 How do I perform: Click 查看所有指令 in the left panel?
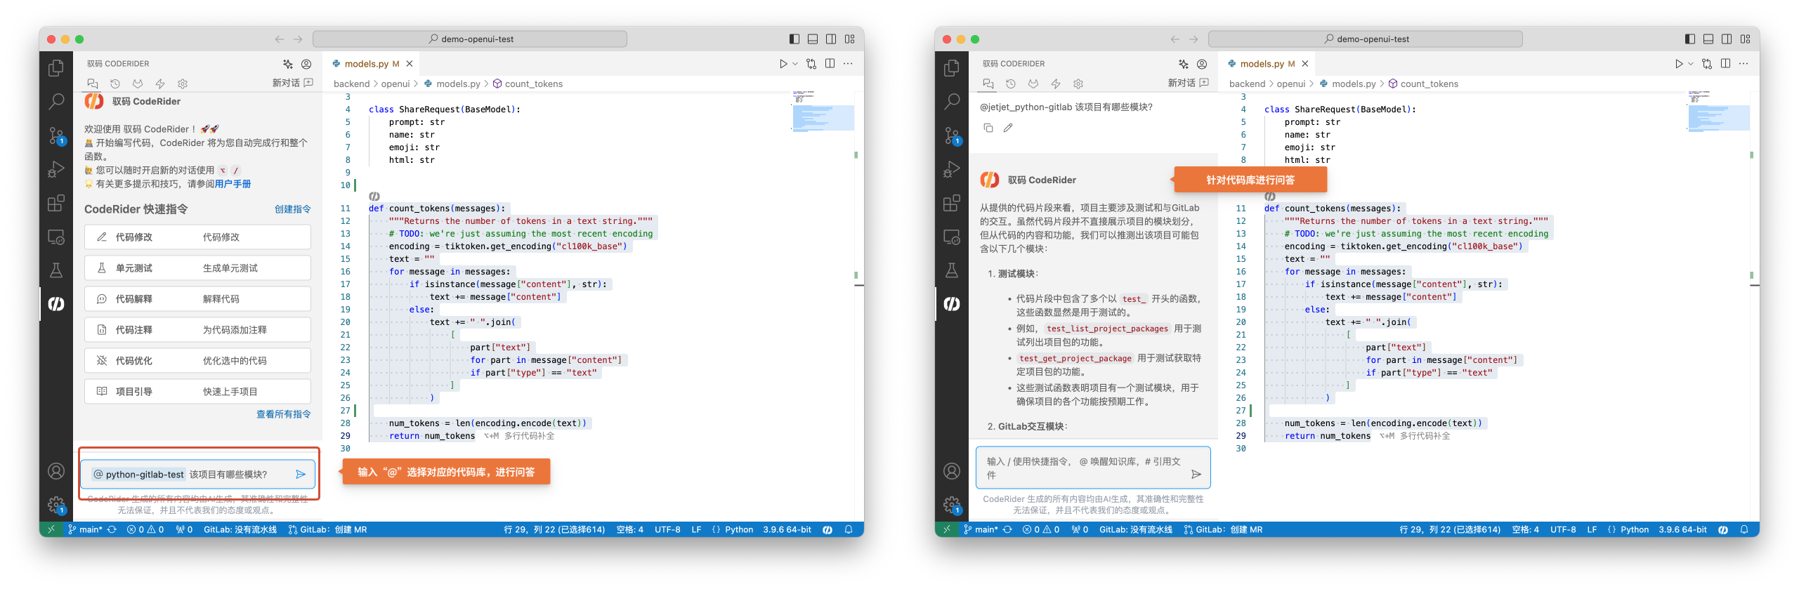click(283, 414)
